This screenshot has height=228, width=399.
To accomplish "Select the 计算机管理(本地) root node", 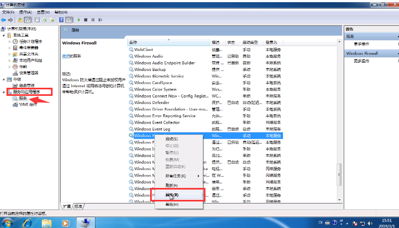I will (x=22, y=29).
